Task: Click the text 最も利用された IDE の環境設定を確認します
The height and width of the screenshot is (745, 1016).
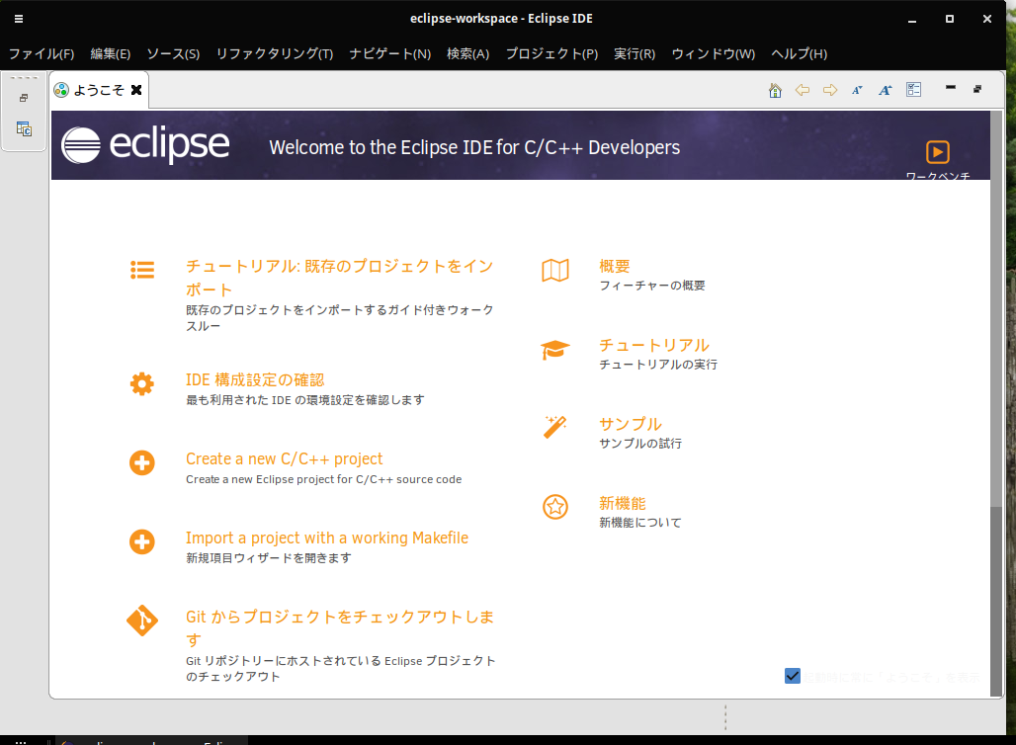Action: [305, 400]
